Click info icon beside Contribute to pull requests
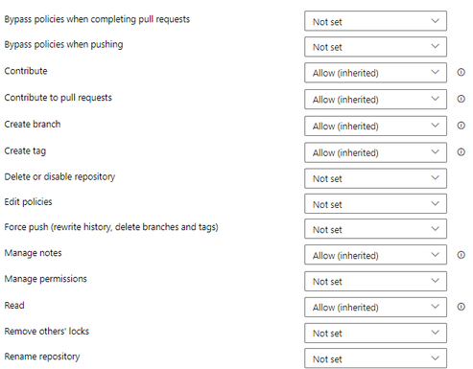473x369 pixels. (461, 99)
